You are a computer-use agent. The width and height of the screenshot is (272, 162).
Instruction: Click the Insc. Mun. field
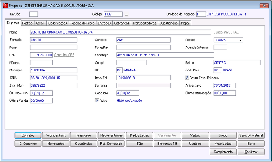point(54,86)
